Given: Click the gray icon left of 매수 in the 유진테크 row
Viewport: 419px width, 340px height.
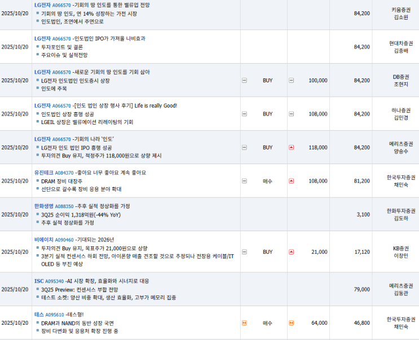Looking at the screenshot, I should pos(244,181).
